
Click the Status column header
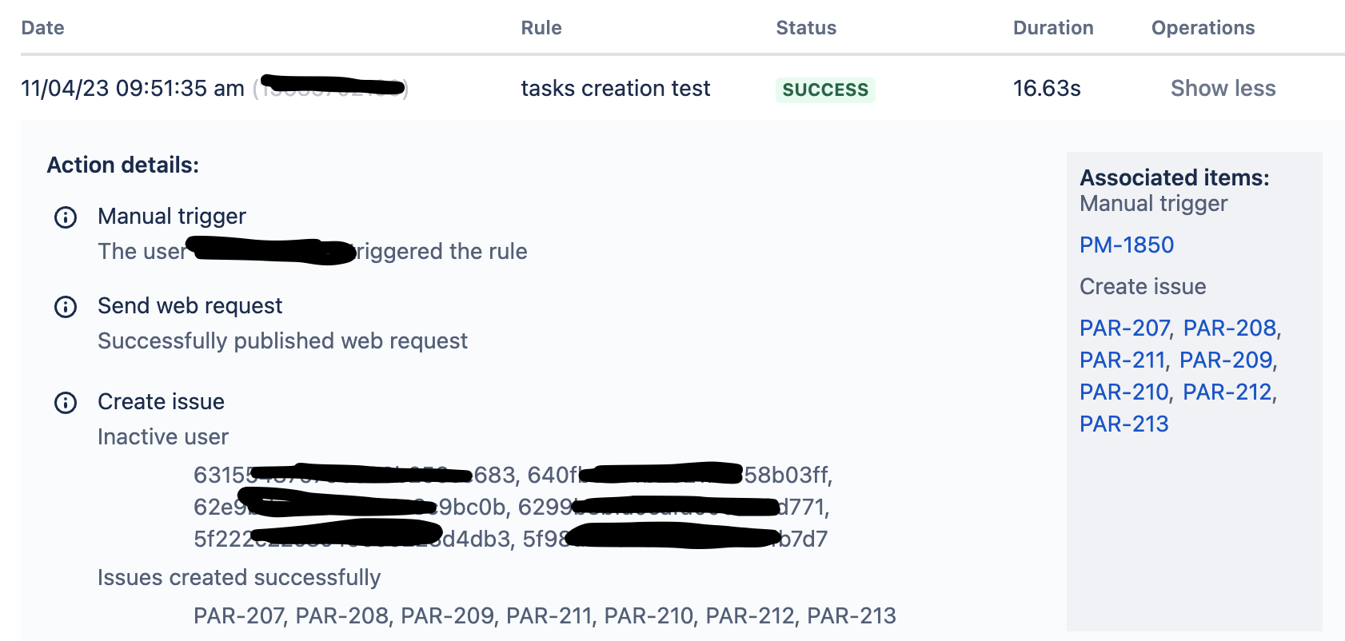(x=805, y=27)
